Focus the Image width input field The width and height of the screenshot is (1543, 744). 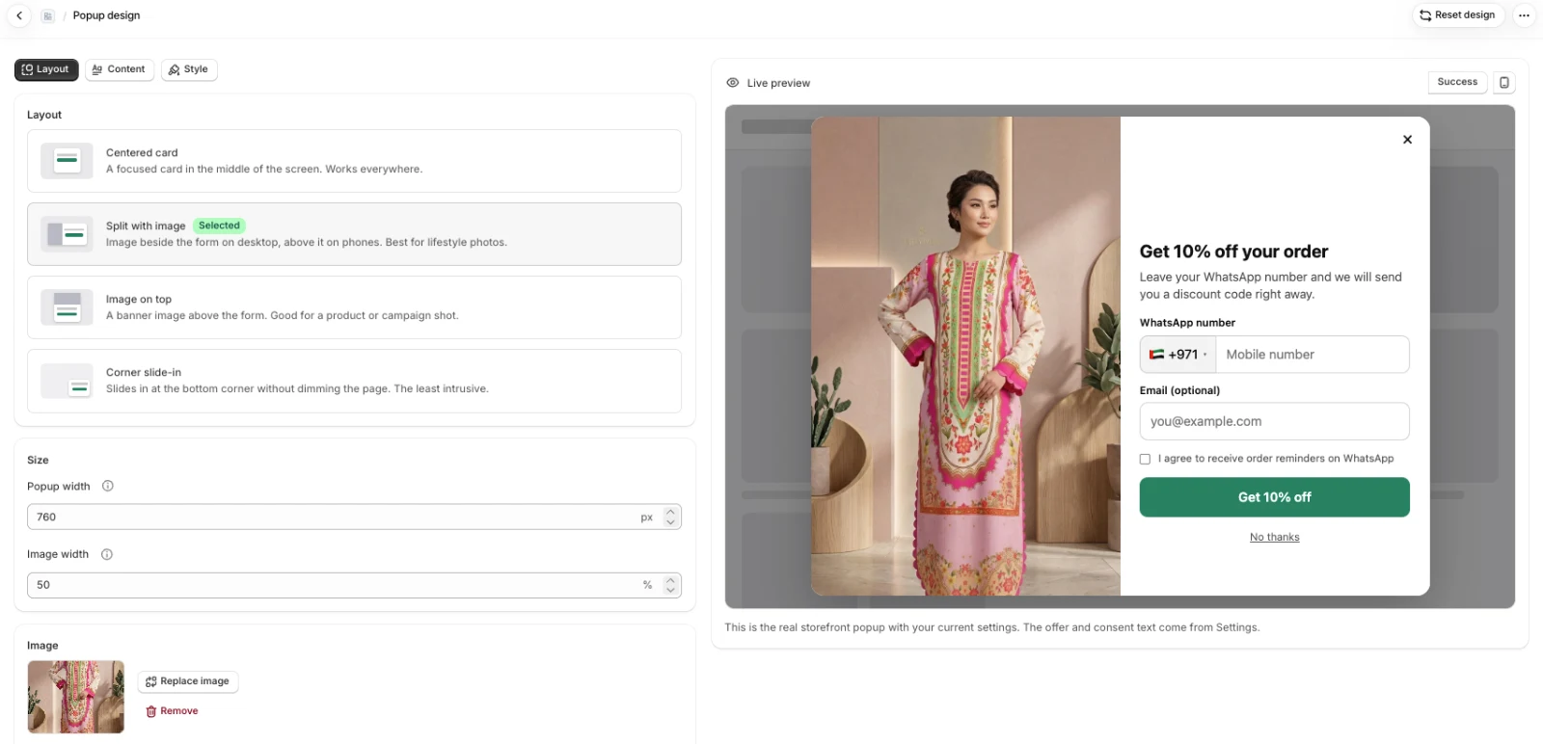tap(354, 585)
